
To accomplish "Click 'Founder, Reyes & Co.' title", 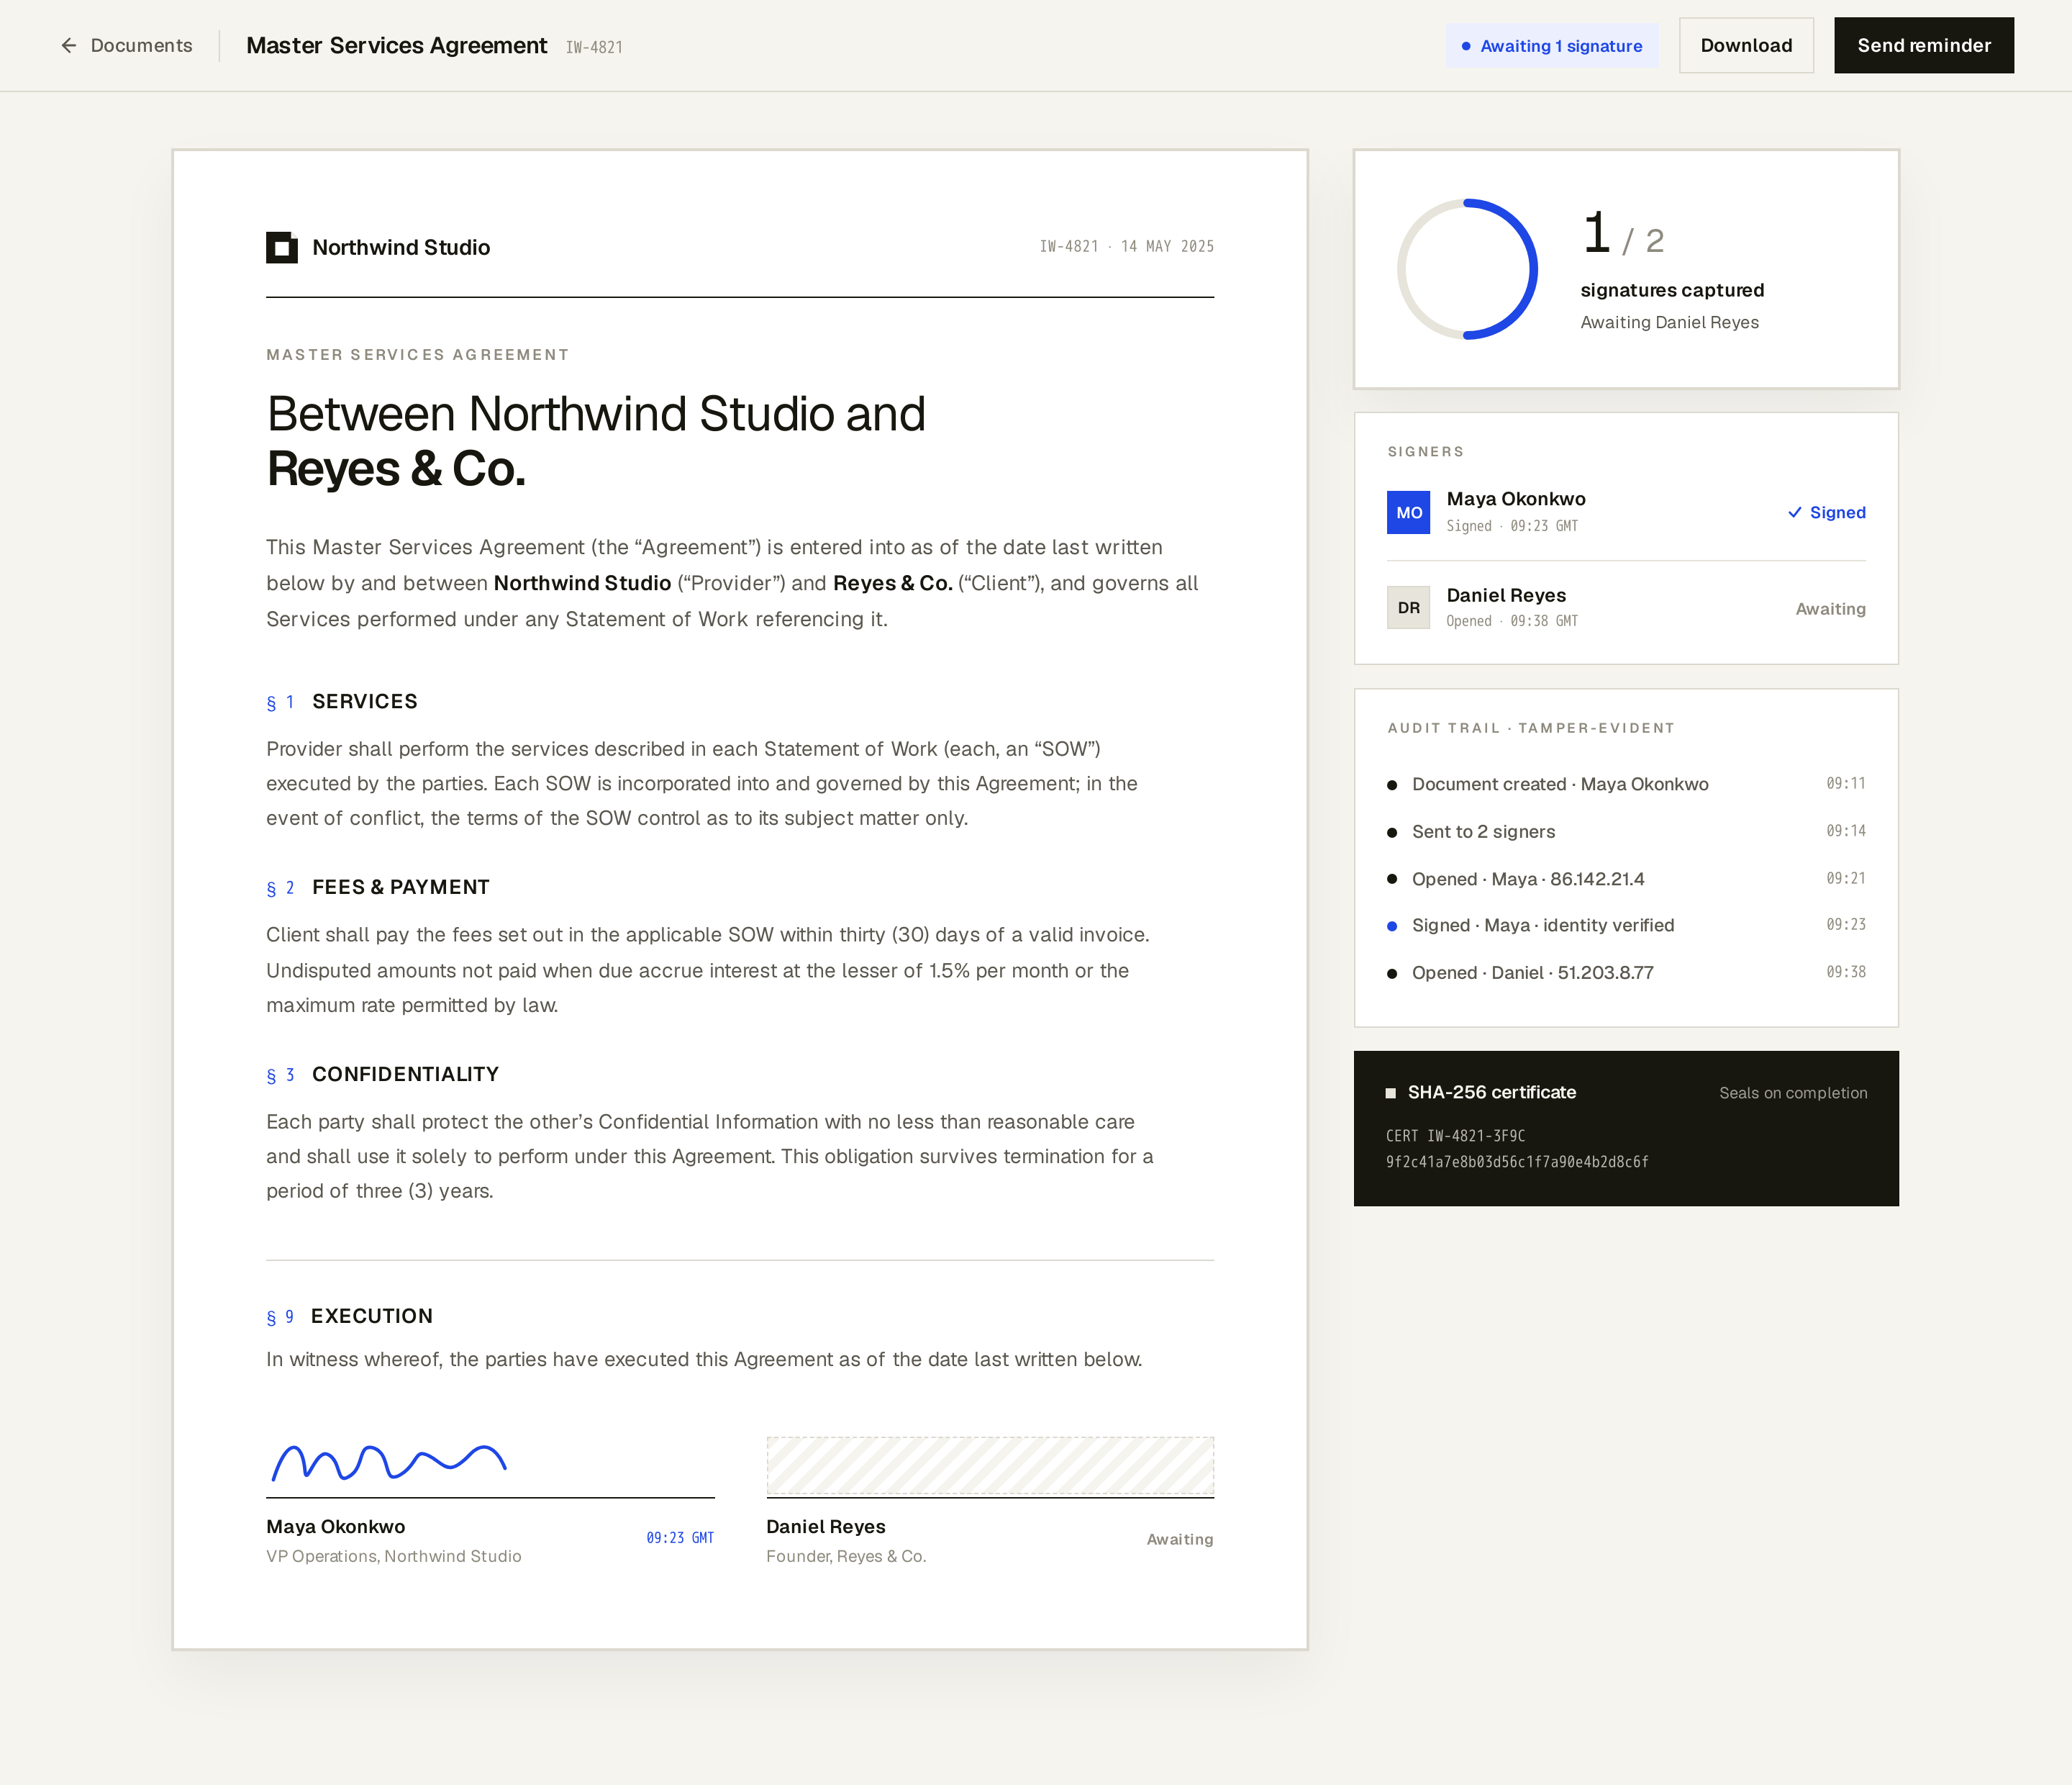I will (846, 1557).
